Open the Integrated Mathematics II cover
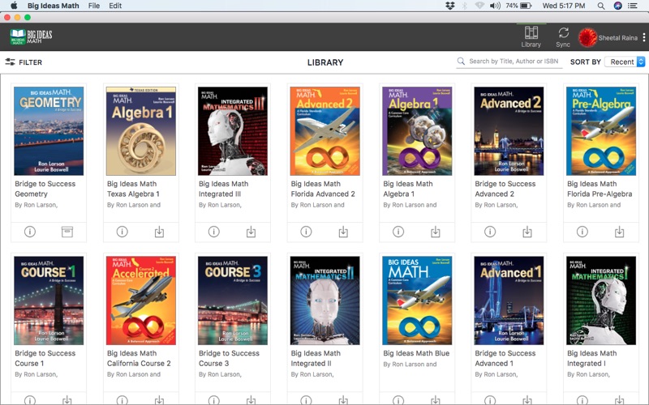Screen dimensions: 649x405 click(325, 301)
